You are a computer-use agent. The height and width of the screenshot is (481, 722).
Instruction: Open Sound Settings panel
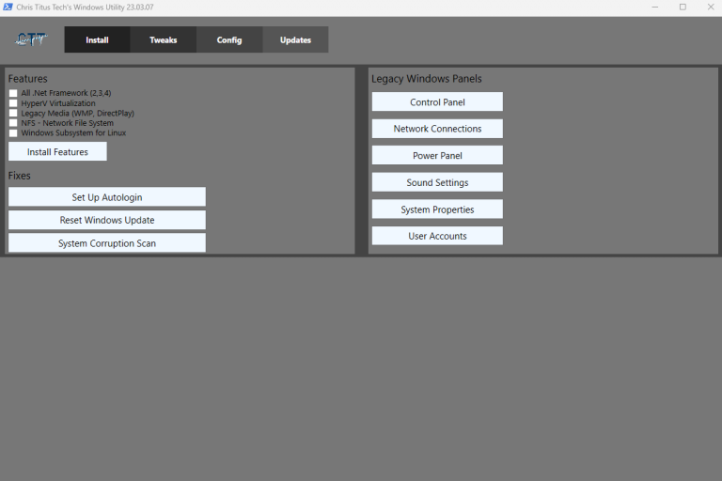pyautogui.click(x=437, y=182)
